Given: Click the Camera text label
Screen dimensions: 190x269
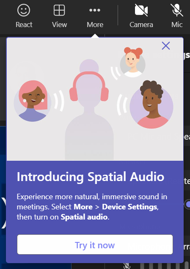Looking at the screenshot, I should pyautogui.click(x=141, y=25).
